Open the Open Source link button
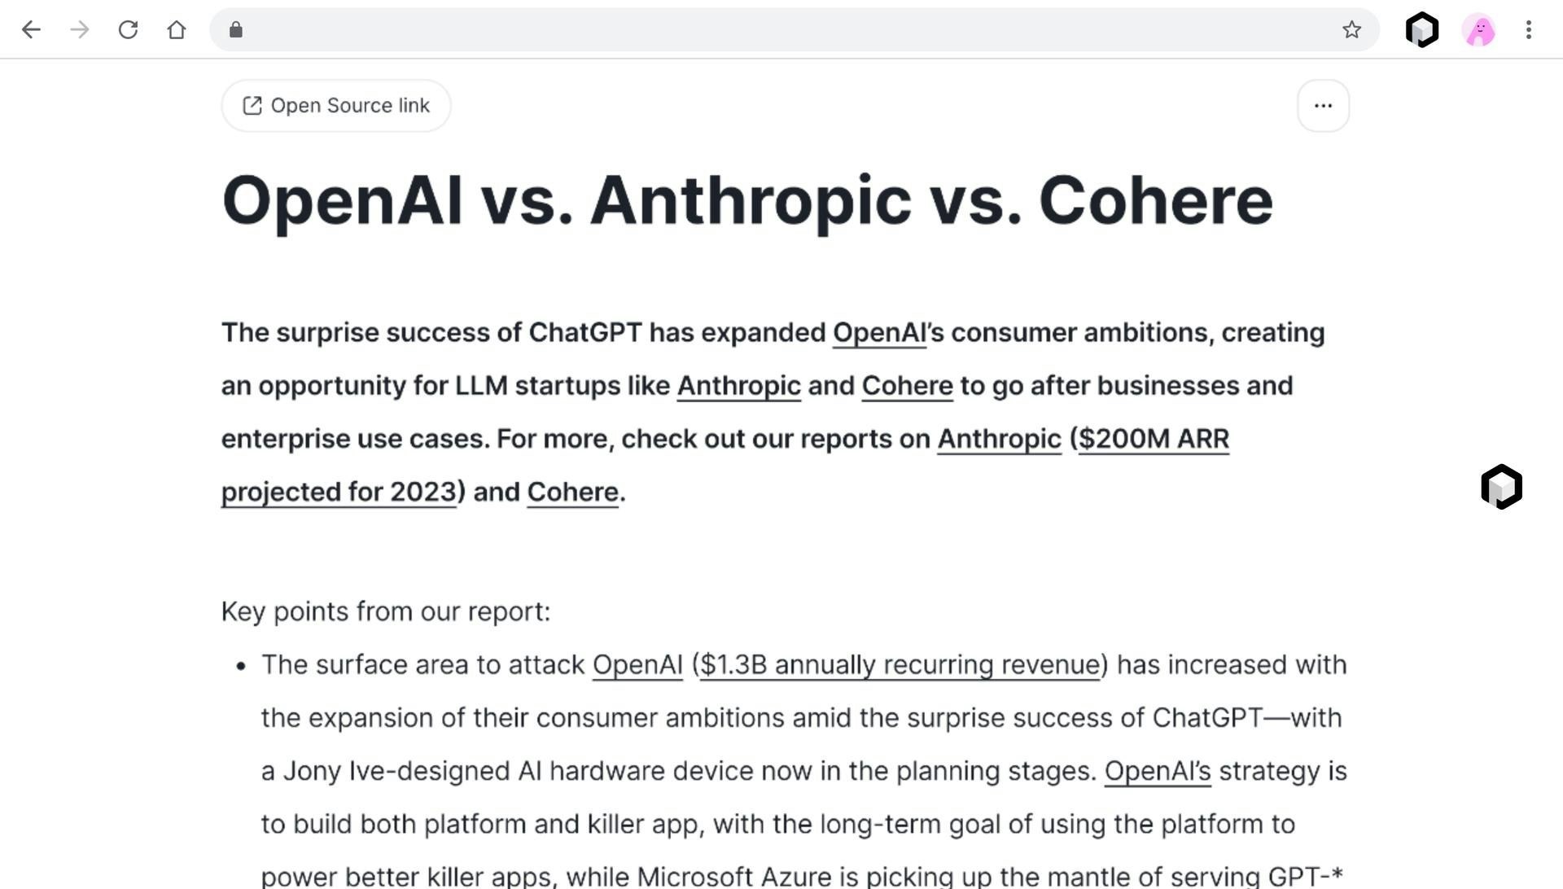Screen dimensions: 1563x889 click(x=336, y=106)
